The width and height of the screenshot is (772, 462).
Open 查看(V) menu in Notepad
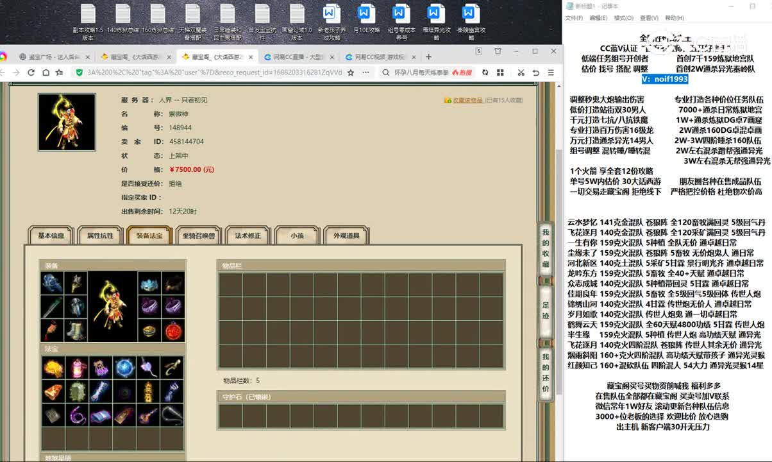[x=649, y=18]
